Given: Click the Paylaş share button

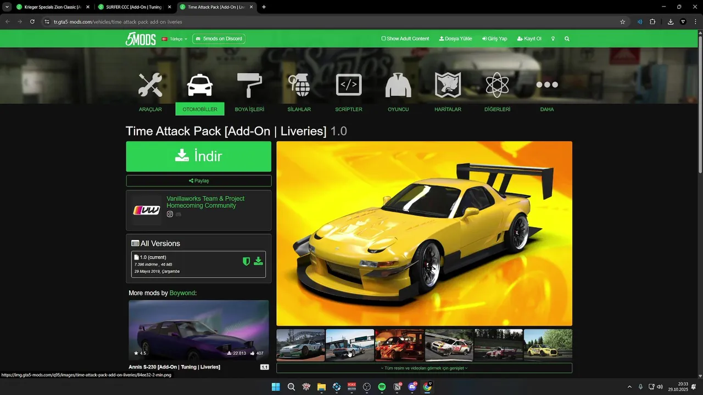Looking at the screenshot, I should pyautogui.click(x=199, y=180).
